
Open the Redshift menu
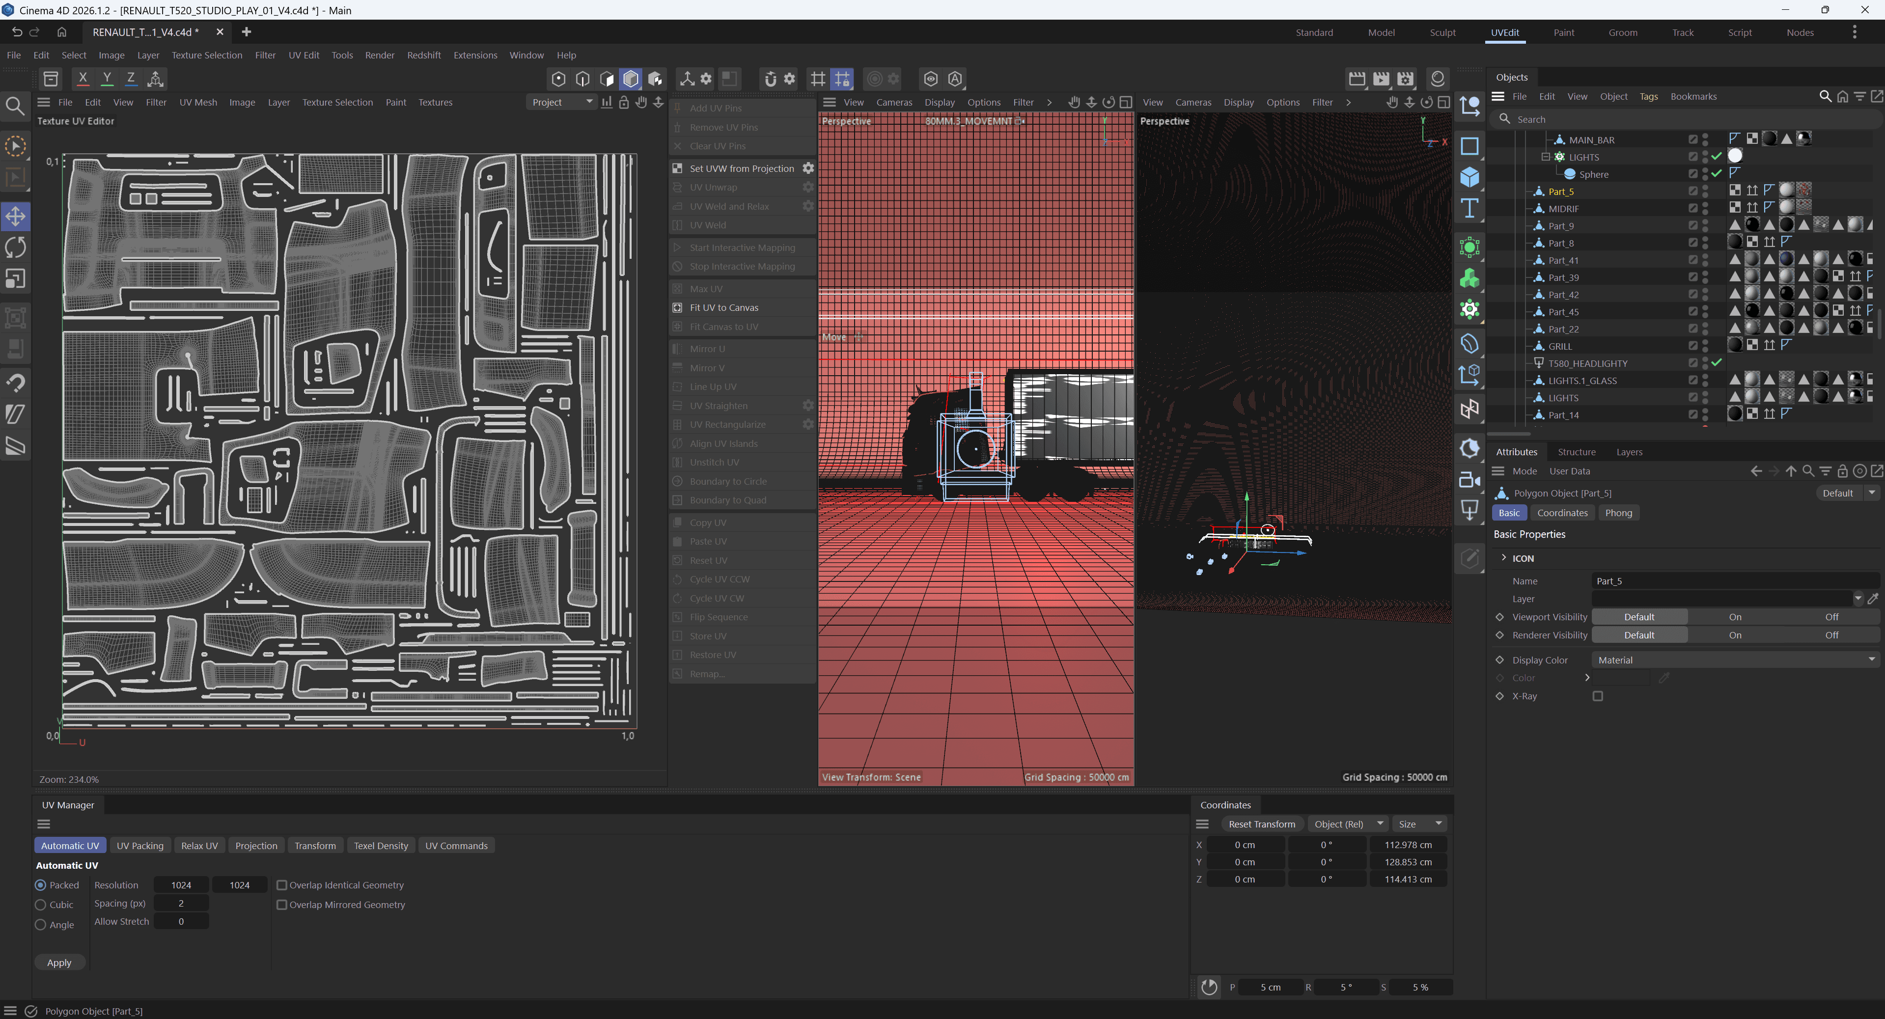[x=424, y=55]
